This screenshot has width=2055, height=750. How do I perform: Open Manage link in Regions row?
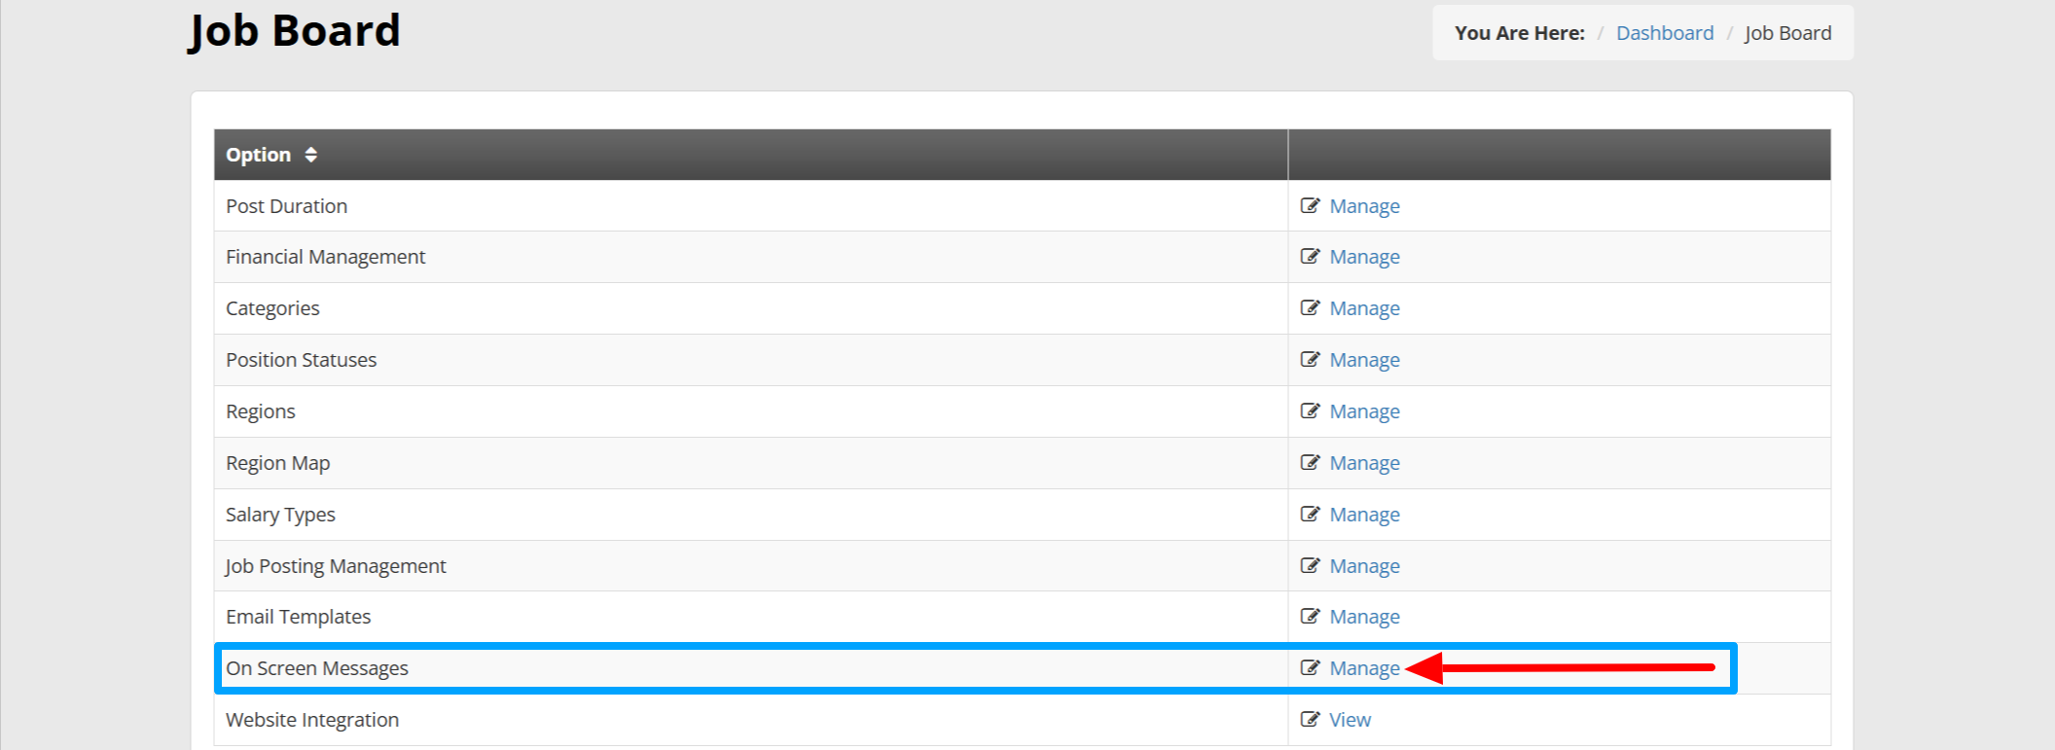[1364, 411]
